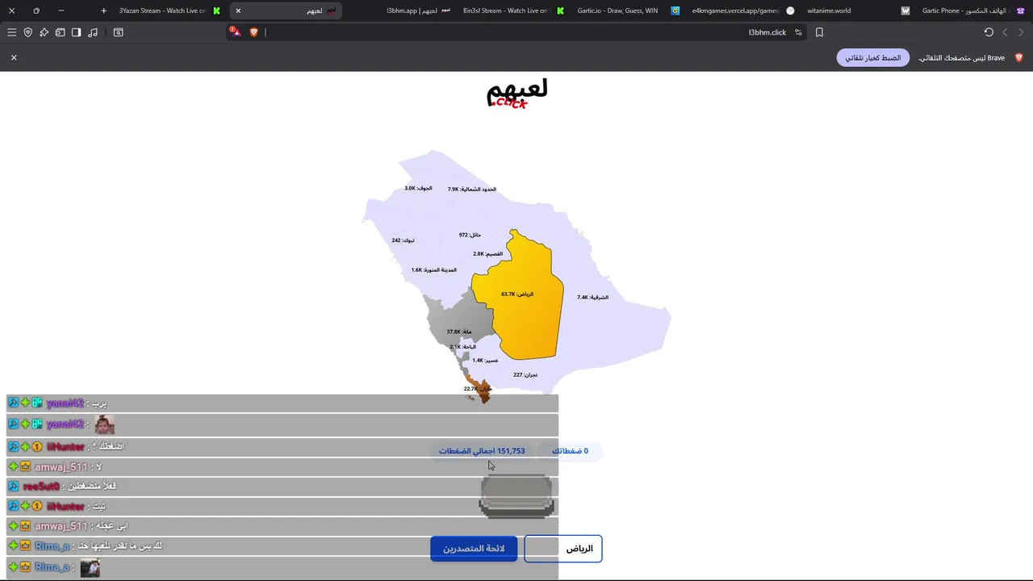Close the active لعبهم tab
Image resolution: width=1033 pixels, height=581 pixels.
[238, 10]
